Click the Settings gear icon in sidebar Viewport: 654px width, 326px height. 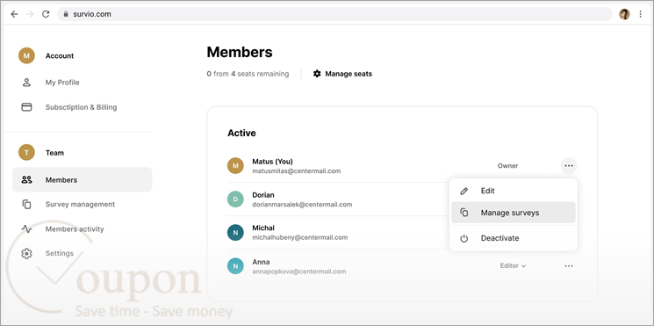(x=26, y=253)
